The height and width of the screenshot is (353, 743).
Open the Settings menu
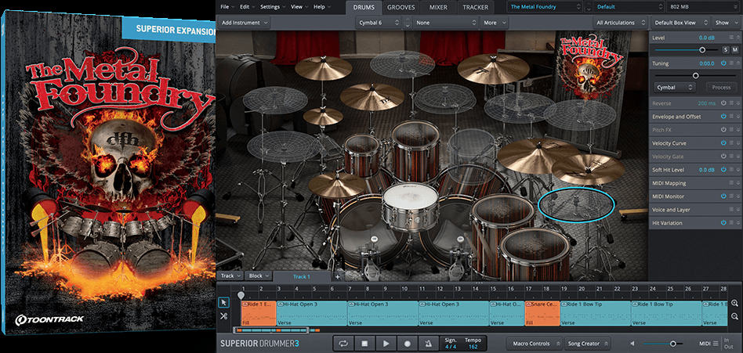pyautogui.click(x=273, y=7)
